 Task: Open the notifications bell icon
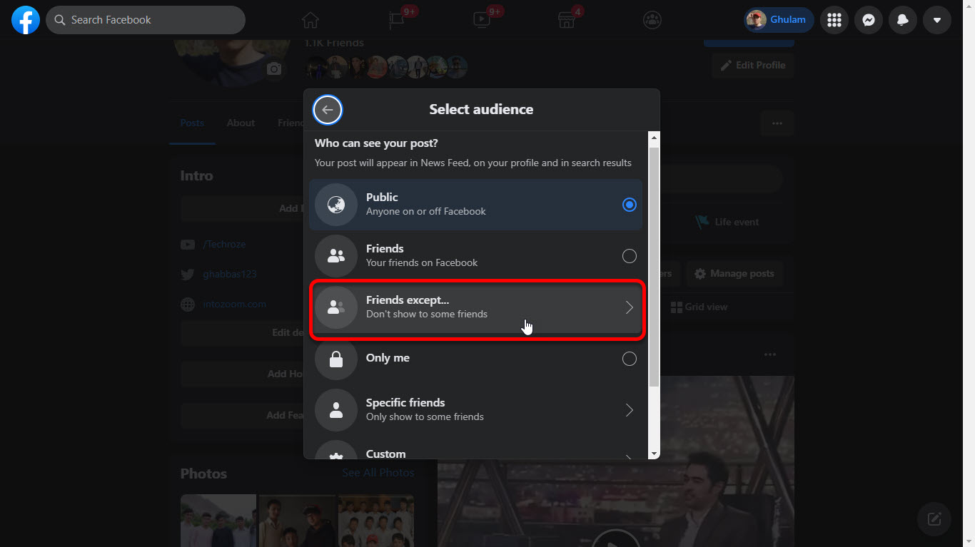(902, 20)
